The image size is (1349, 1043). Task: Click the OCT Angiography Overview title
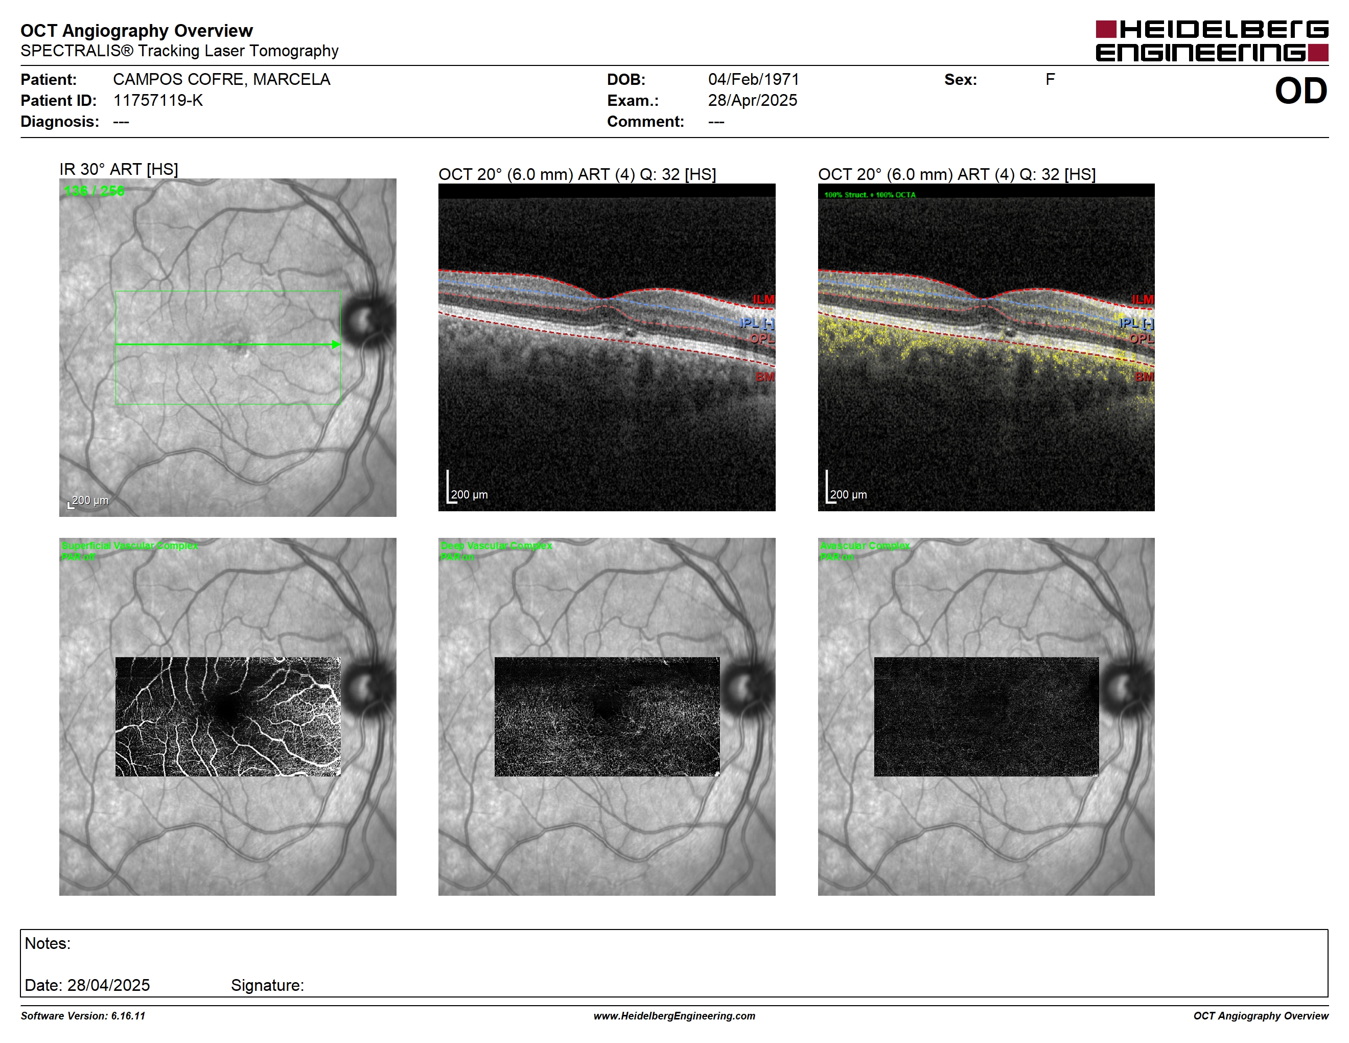[136, 30]
